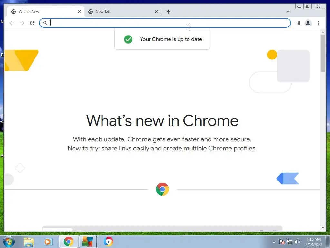Viewport: 330px width, 248px height.
Task: Expand the tab search dropdown
Action: 288,12
